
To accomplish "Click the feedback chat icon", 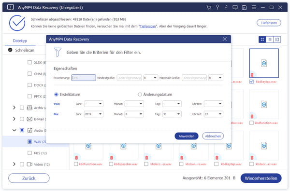I will click(x=235, y=7).
